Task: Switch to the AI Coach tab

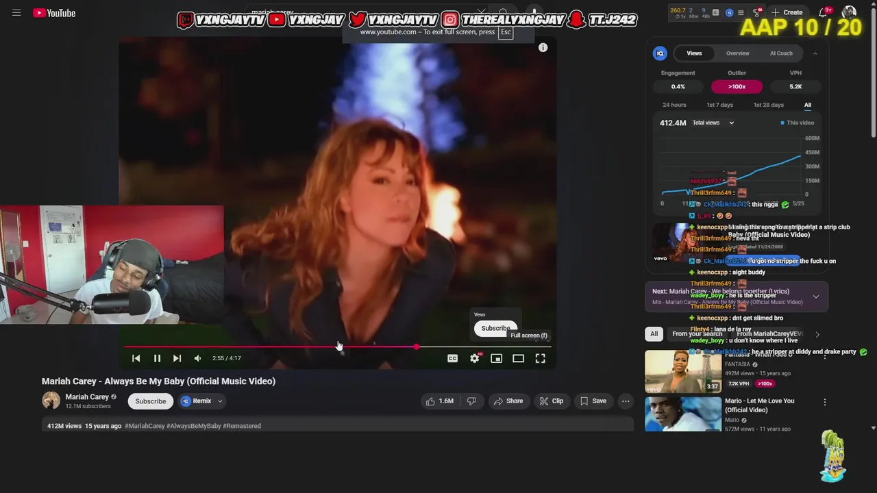Action: 781,53
